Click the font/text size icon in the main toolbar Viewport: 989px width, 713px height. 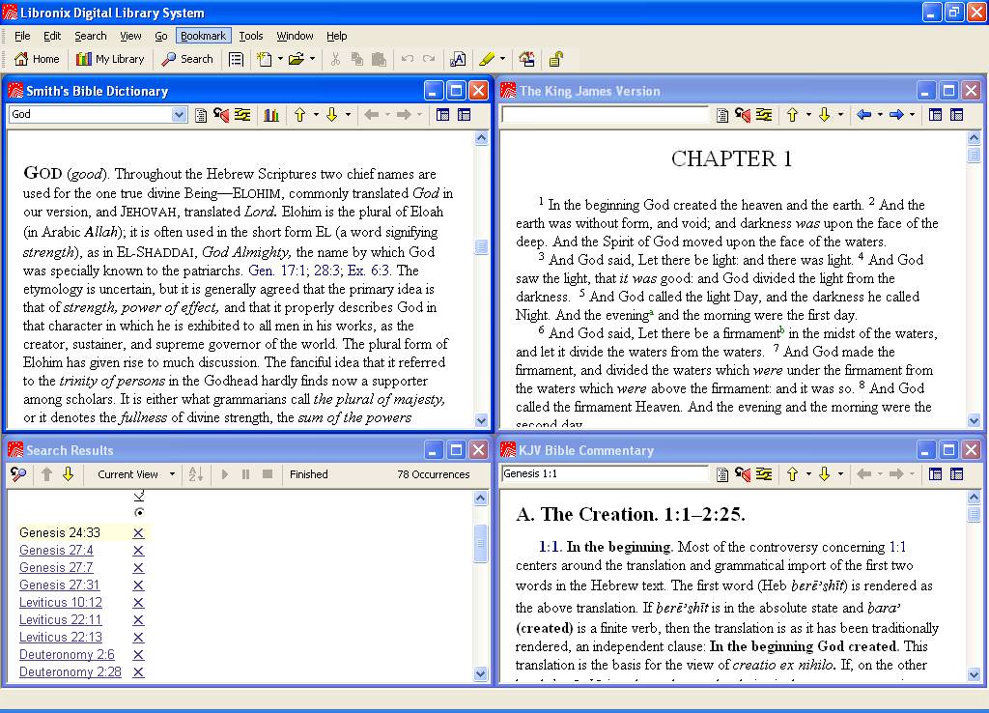tap(457, 59)
